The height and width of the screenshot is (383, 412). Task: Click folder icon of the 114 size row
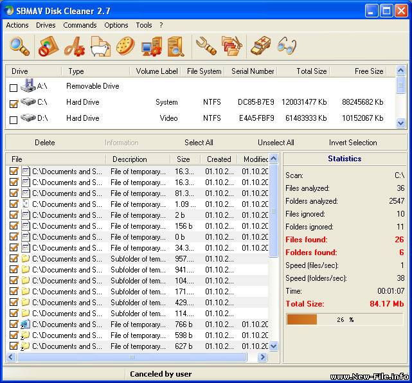pos(26,313)
